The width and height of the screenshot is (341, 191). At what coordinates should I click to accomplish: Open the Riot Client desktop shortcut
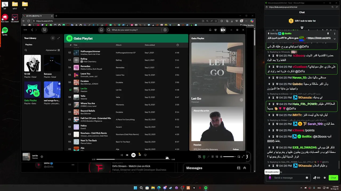tap(5, 19)
